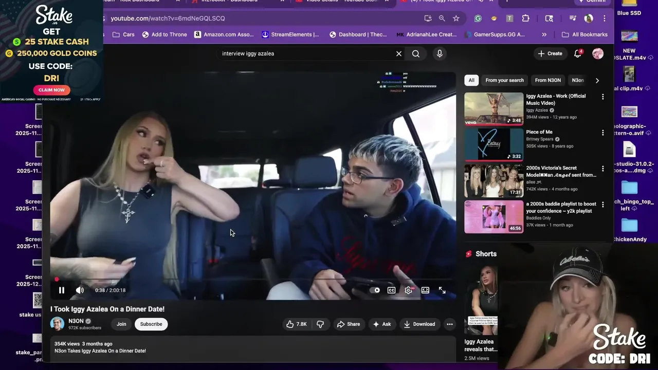Open options for 2000s baddie playlist video
This screenshot has width=658, height=370.
click(x=603, y=205)
